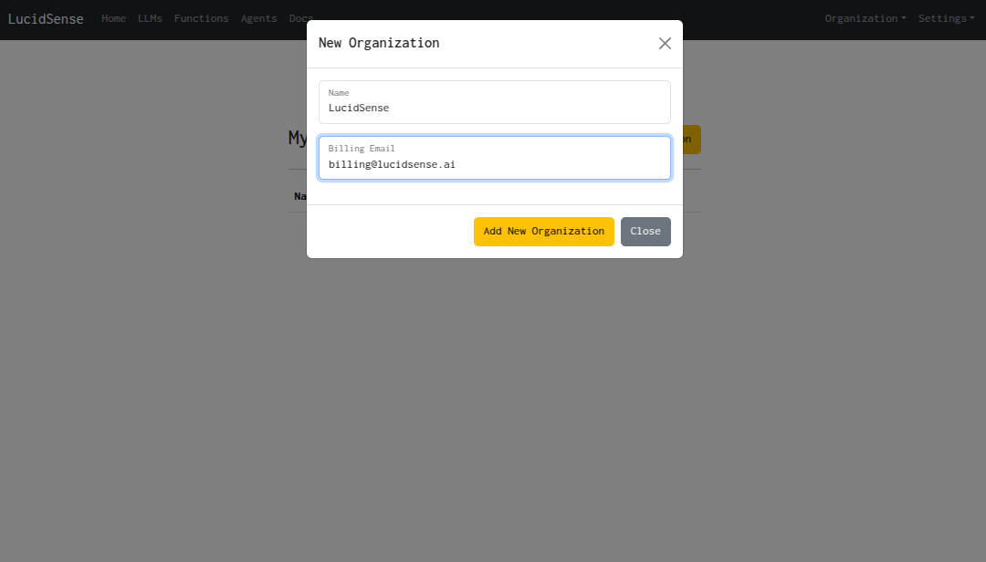Viewport: 986px width, 562px height.
Task: Select the Billing Email input field
Action: 494,157
